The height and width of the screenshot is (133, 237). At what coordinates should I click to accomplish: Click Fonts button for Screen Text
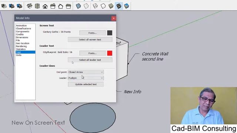click(93, 33)
